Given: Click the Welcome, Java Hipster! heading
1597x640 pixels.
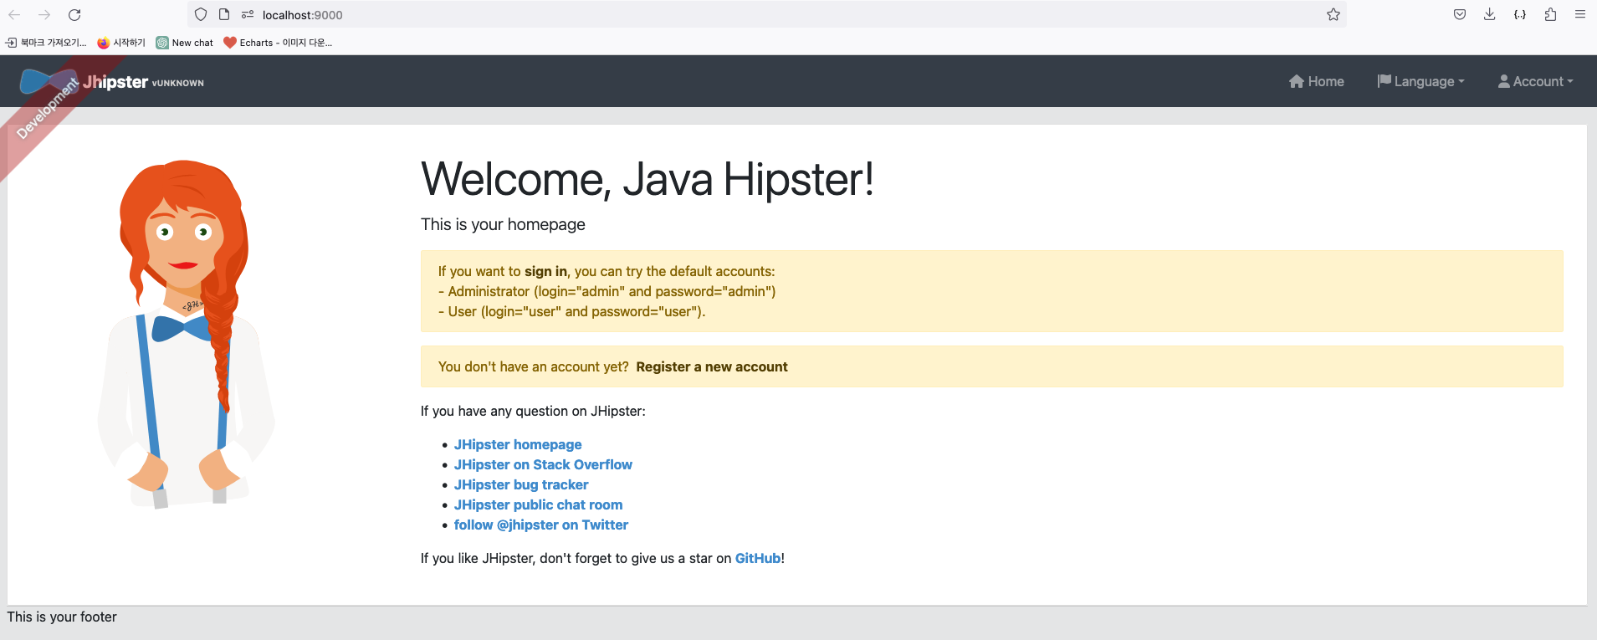Looking at the screenshot, I should pos(648,179).
